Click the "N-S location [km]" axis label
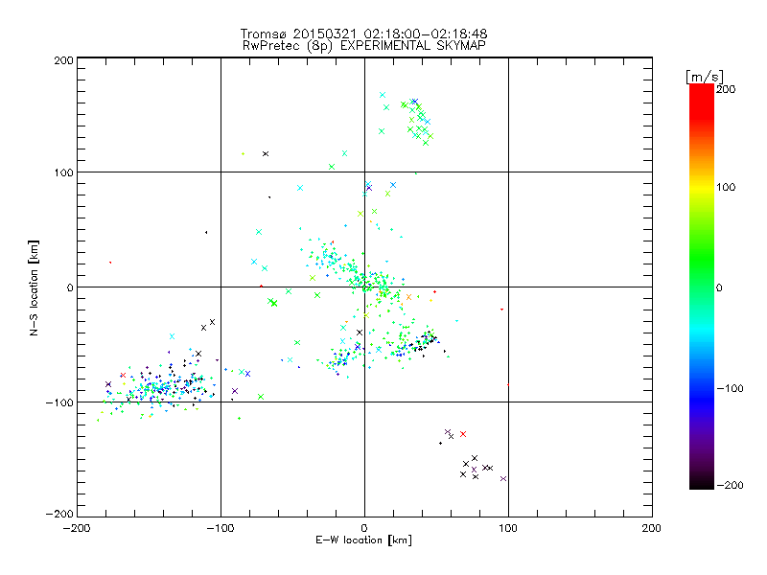The width and height of the screenshot is (767, 575). point(34,288)
